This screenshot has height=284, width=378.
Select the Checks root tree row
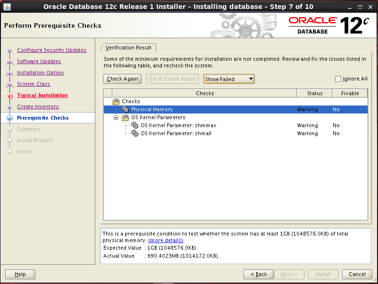(x=235, y=101)
